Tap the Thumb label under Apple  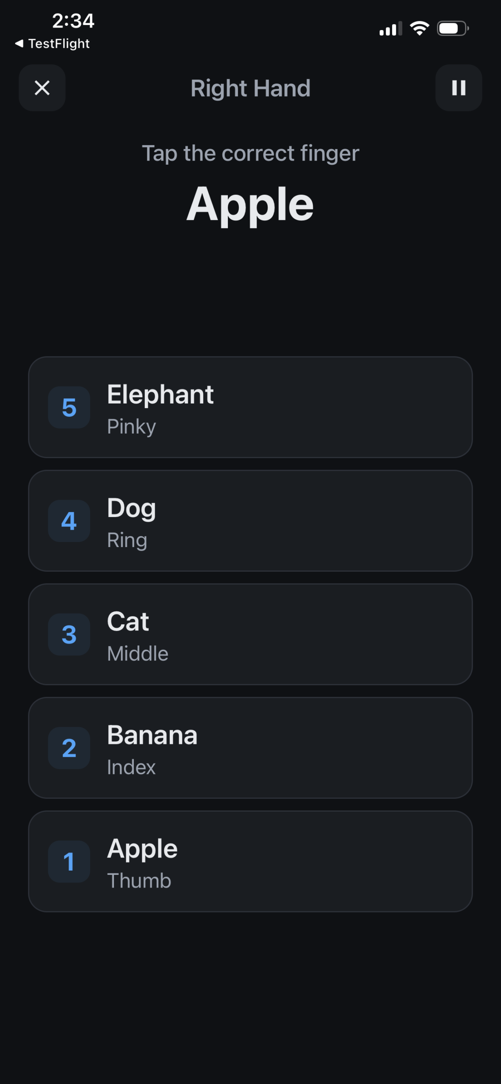[139, 881]
